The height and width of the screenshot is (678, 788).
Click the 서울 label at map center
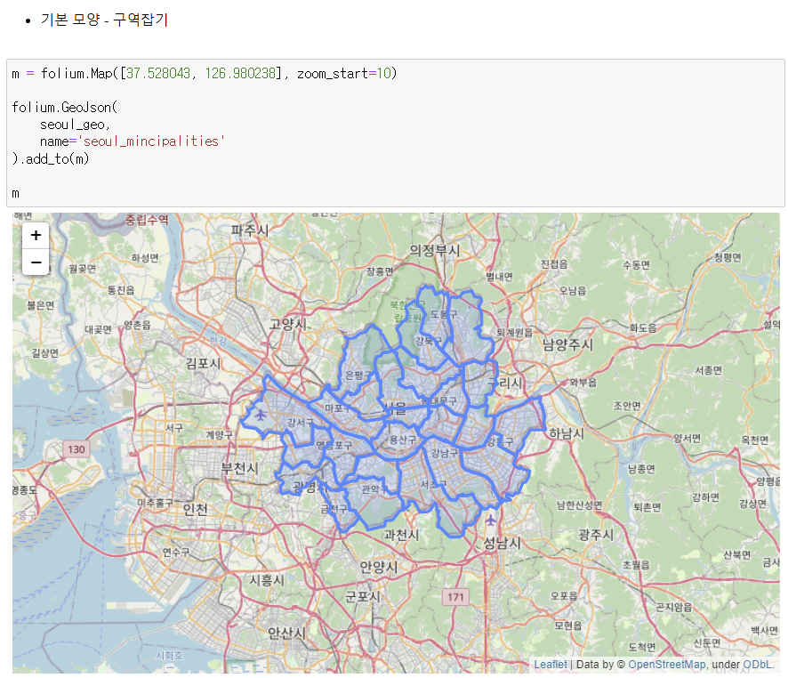(x=395, y=408)
